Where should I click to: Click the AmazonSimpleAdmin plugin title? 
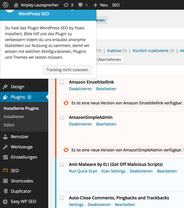[x=91, y=117]
